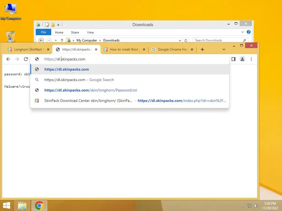Expand Customize Quick Access Toolbar arrow in Explorer

coord(58,25)
